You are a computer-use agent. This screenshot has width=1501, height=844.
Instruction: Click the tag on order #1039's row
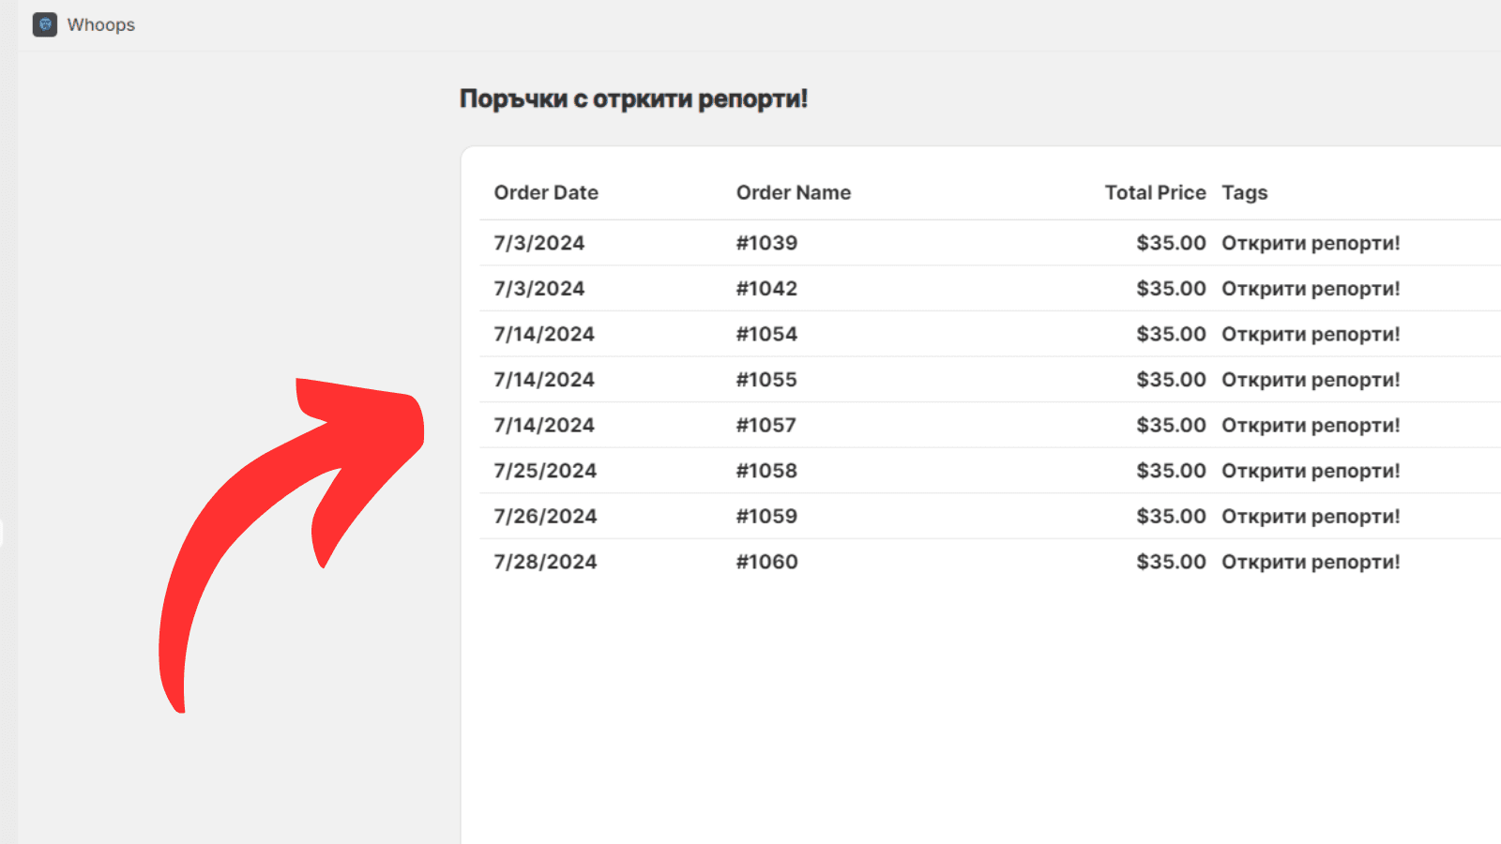tap(1310, 243)
